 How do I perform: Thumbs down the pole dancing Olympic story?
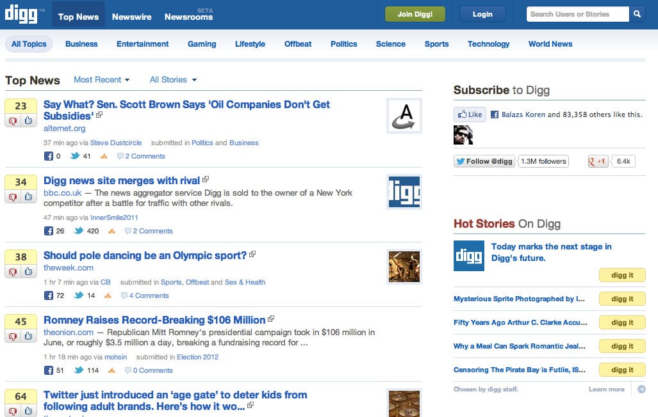(13, 272)
